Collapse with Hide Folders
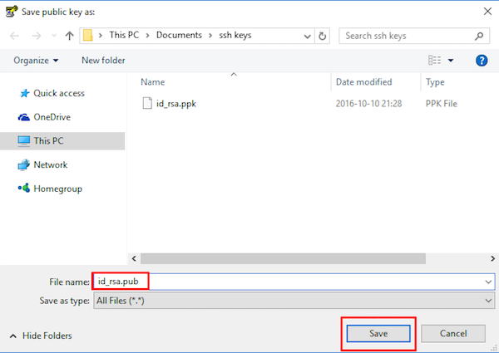 tap(41, 336)
